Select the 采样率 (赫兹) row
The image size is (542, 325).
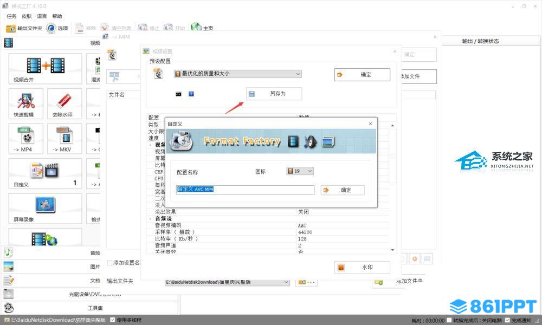[x=268, y=232]
